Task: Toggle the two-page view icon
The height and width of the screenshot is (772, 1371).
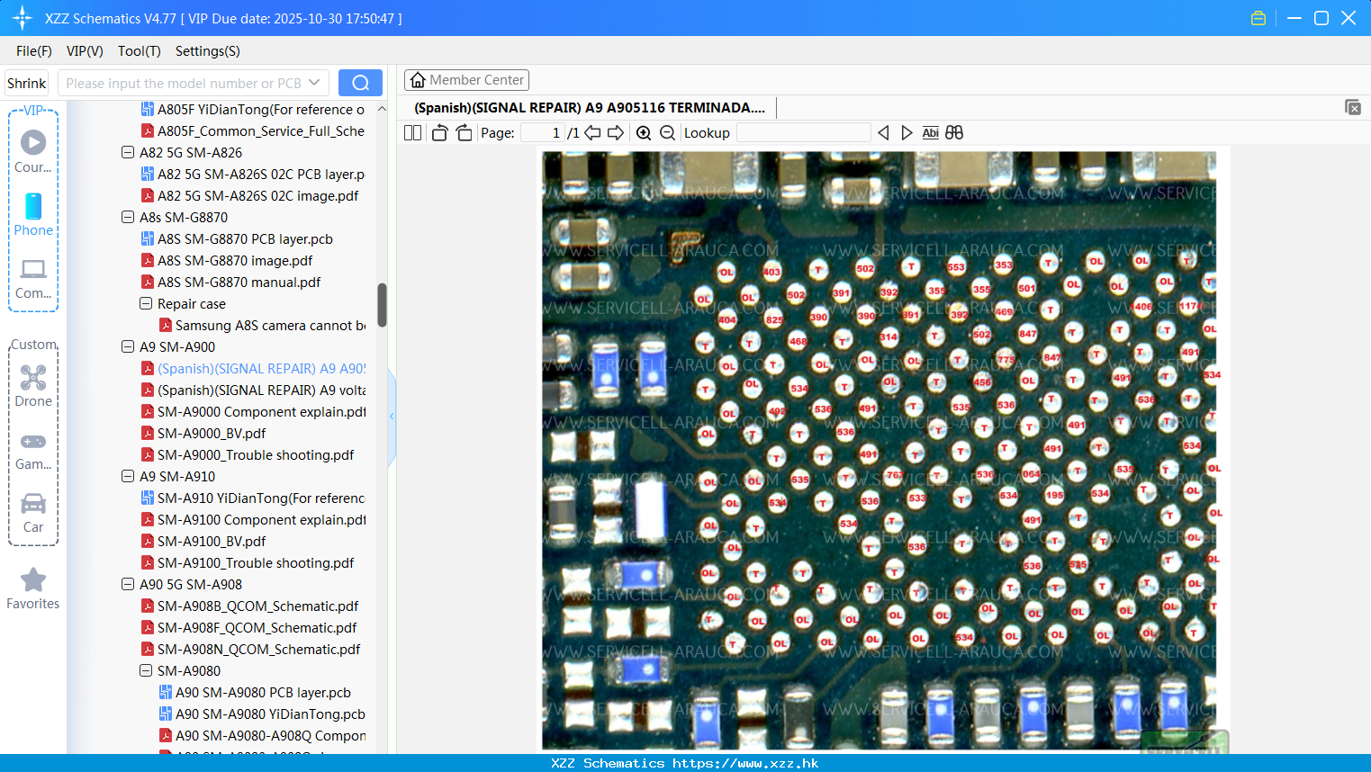Action: (413, 133)
